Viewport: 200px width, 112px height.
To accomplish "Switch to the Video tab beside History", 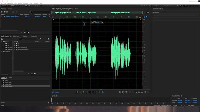I will (x=11, y=77).
